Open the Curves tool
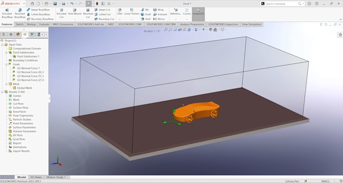343x183 pixels. [x=187, y=12]
